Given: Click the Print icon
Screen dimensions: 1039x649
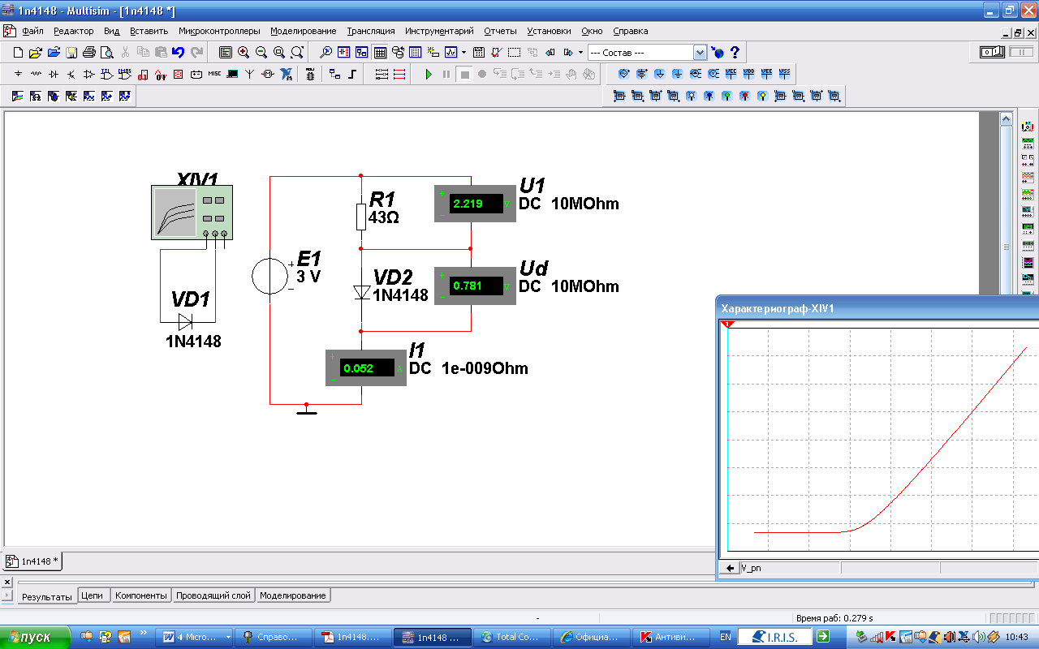Looking at the screenshot, I should (89, 53).
